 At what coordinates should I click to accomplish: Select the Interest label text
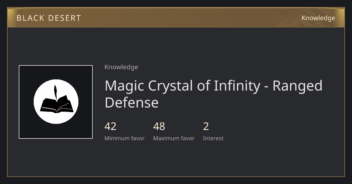[x=213, y=138]
